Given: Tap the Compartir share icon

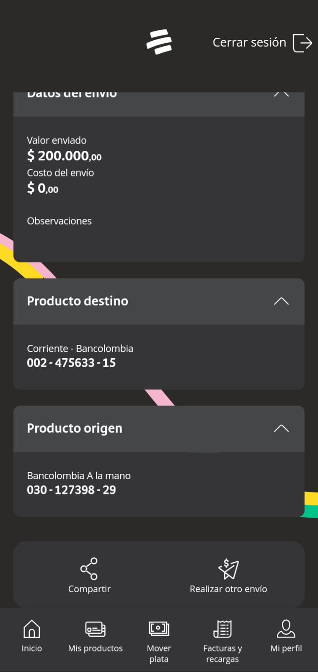Looking at the screenshot, I should [89, 569].
